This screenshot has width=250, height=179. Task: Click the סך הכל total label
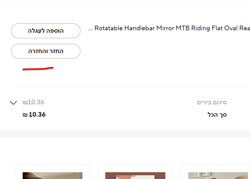point(217,115)
